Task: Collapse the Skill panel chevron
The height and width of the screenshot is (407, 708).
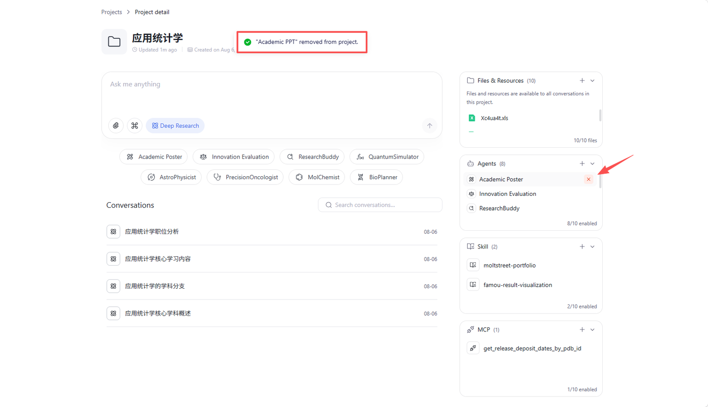Action: [x=592, y=246]
